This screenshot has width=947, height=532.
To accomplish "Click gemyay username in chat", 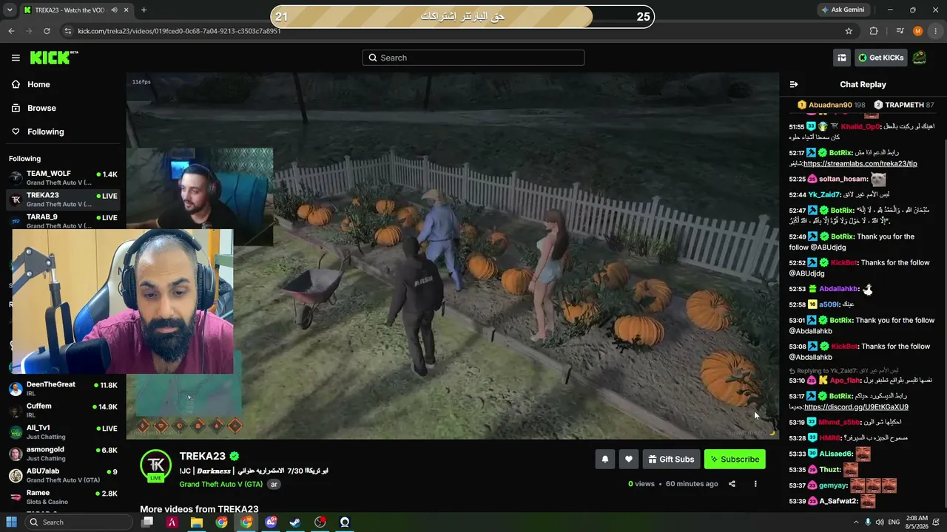I will (832, 485).
